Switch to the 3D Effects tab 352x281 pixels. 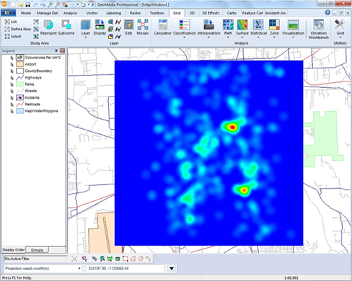pyautogui.click(x=211, y=13)
